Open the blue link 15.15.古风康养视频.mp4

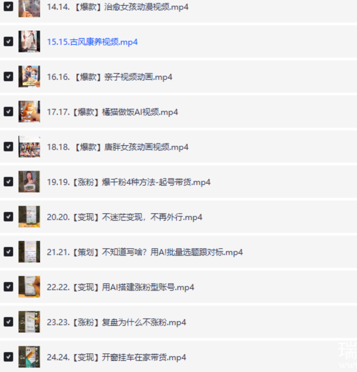(92, 42)
